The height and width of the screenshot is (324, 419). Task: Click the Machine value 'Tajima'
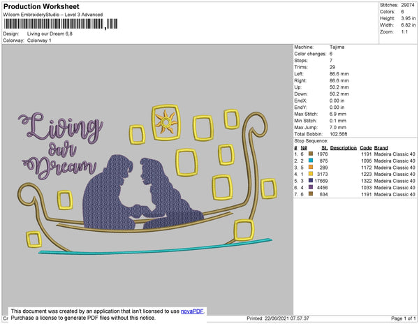(x=337, y=47)
